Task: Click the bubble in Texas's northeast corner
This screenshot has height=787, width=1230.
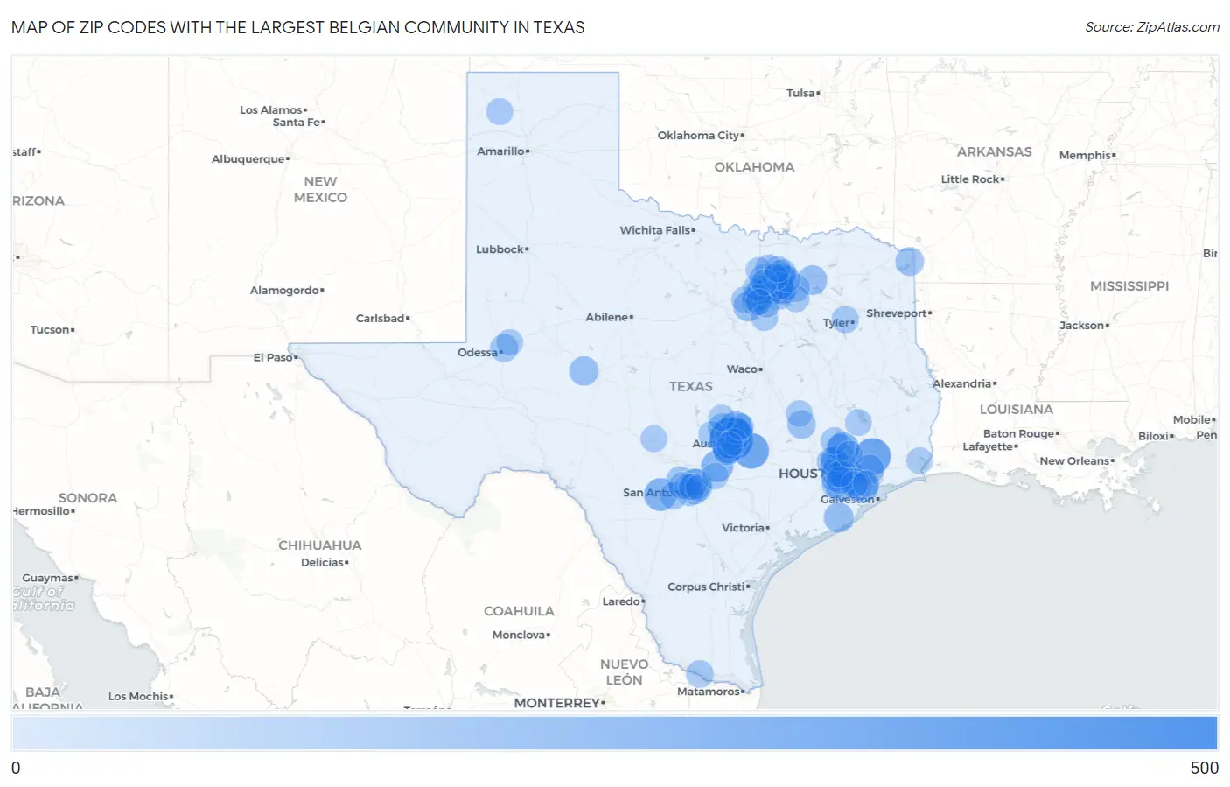Action: pos(910,261)
